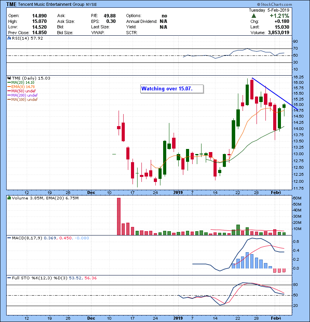Click the 60M volume axis label

pyautogui.click(x=297, y=198)
